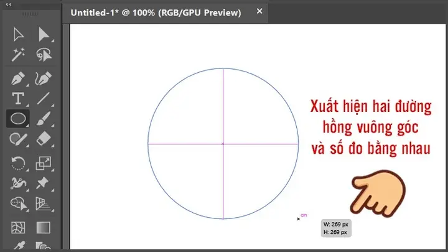Image resolution: width=448 pixels, height=252 pixels.
Task: Click the toolbar grip handle
Action: 29,14
